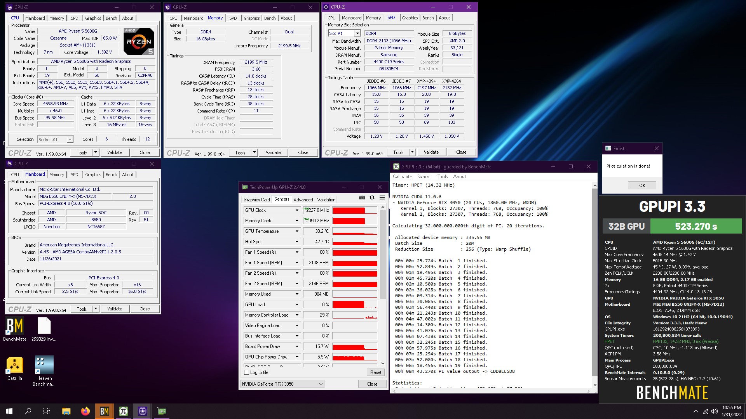The height and width of the screenshot is (419, 746).
Task: Click 523.270 s score in BenchMate
Action: 696,226
